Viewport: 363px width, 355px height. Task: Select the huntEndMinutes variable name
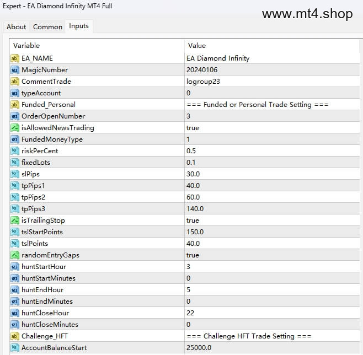[x=47, y=302]
